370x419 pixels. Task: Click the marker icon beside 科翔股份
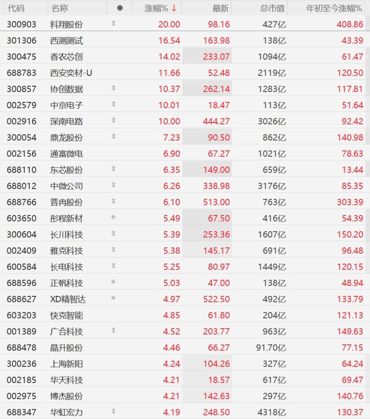click(x=114, y=23)
